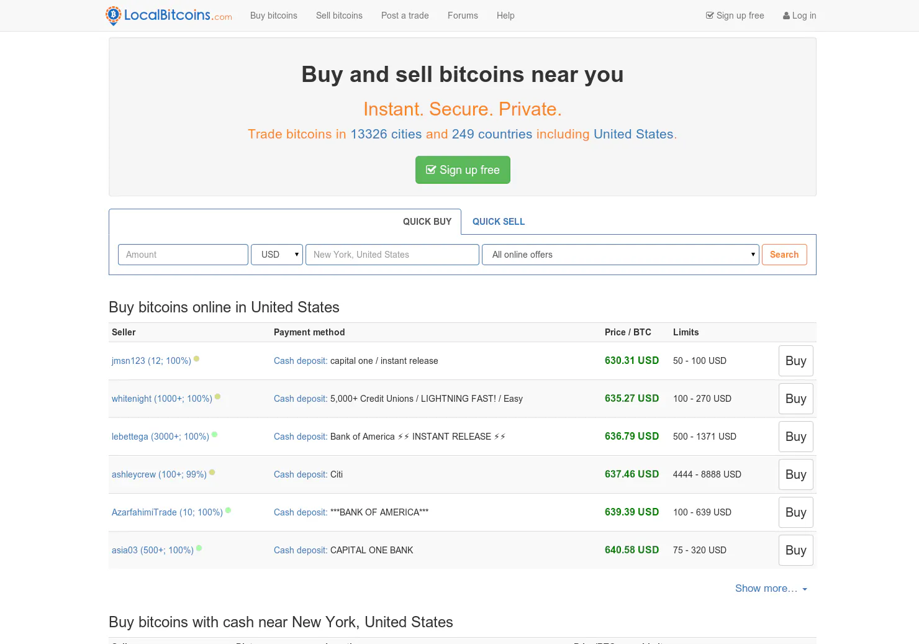Click the orange Search button
Screen dimensions: 919x644
pos(784,255)
